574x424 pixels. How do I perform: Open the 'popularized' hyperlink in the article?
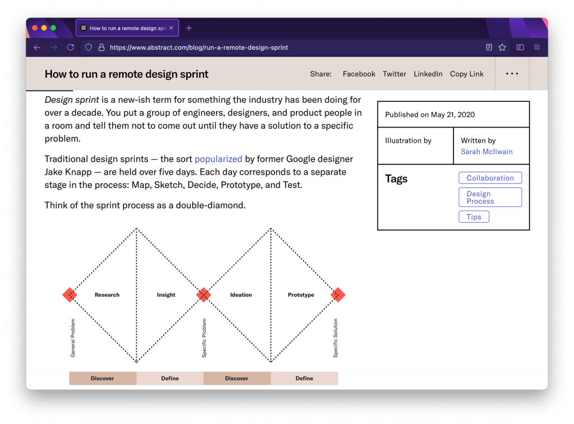pos(219,159)
